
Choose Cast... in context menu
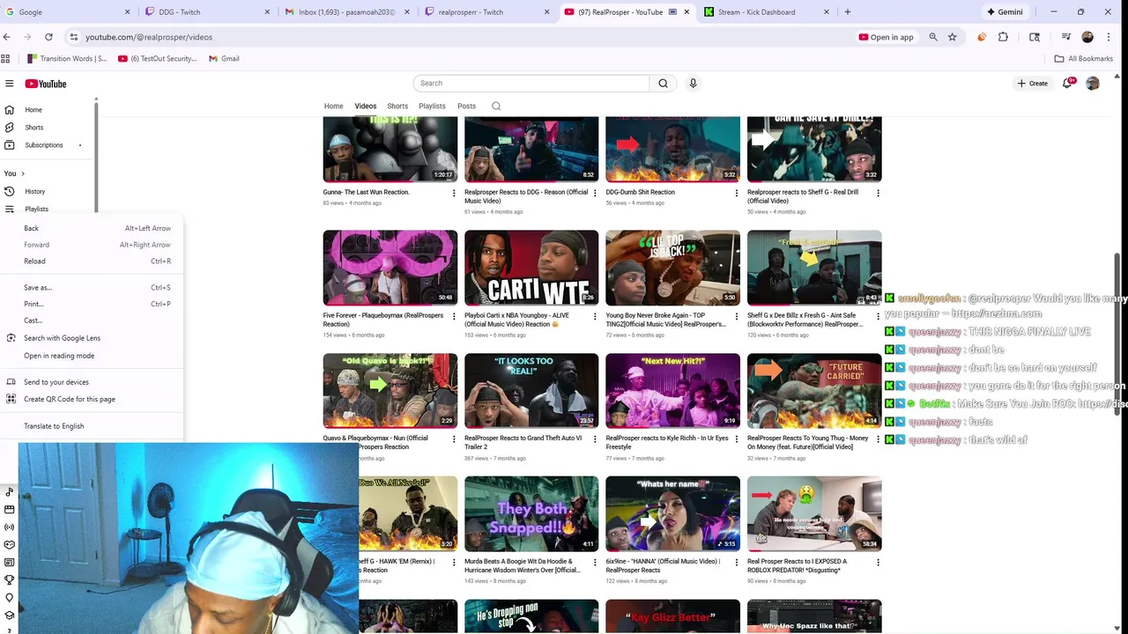click(x=93, y=321)
